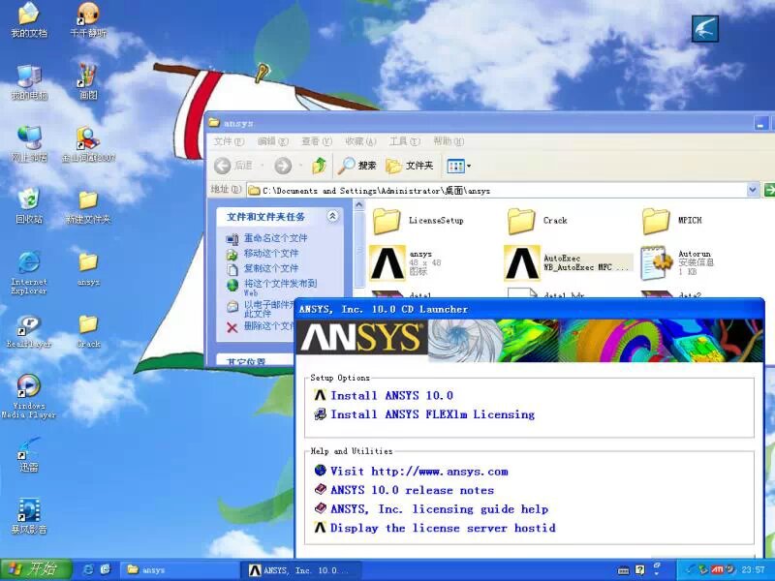Click the Install ANSYS 10.0 link
This screenshot has height=581, width=775.
point(390,395)
